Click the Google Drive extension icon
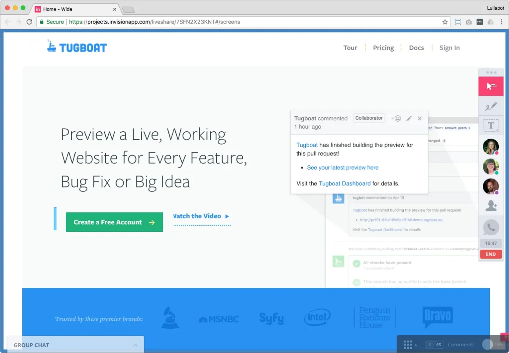This screenshot has width=509, height=353. (x=491, y=22)
